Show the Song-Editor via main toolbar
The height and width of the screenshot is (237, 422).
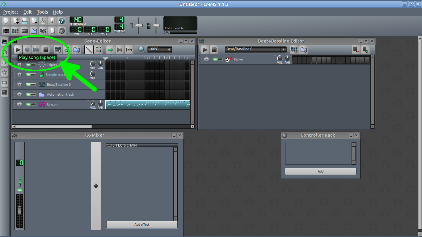pos(6,31)
